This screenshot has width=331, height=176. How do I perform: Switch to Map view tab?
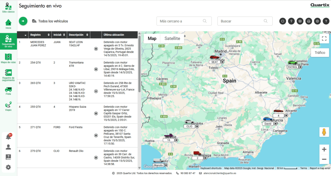[152, 38]
